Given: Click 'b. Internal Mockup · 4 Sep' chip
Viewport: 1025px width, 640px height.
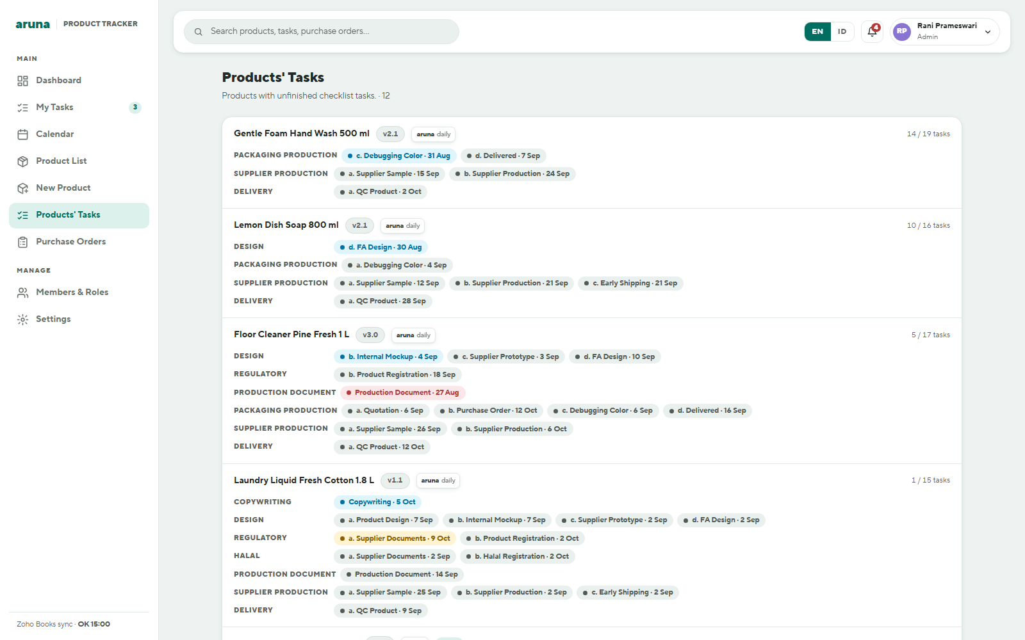Looking at the screenshot, I should 388,357.
